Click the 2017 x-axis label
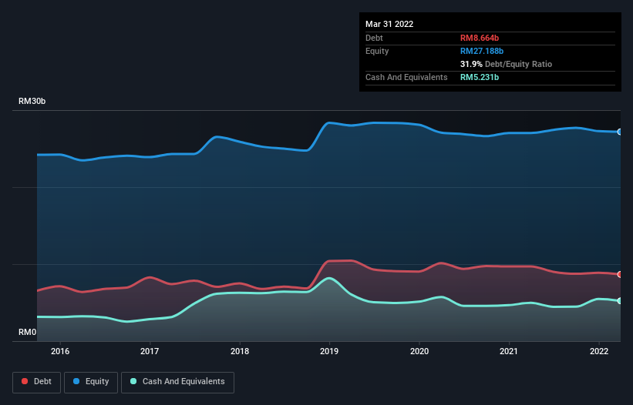The height and width of the screenshot is (405, 633). [150, 351]
